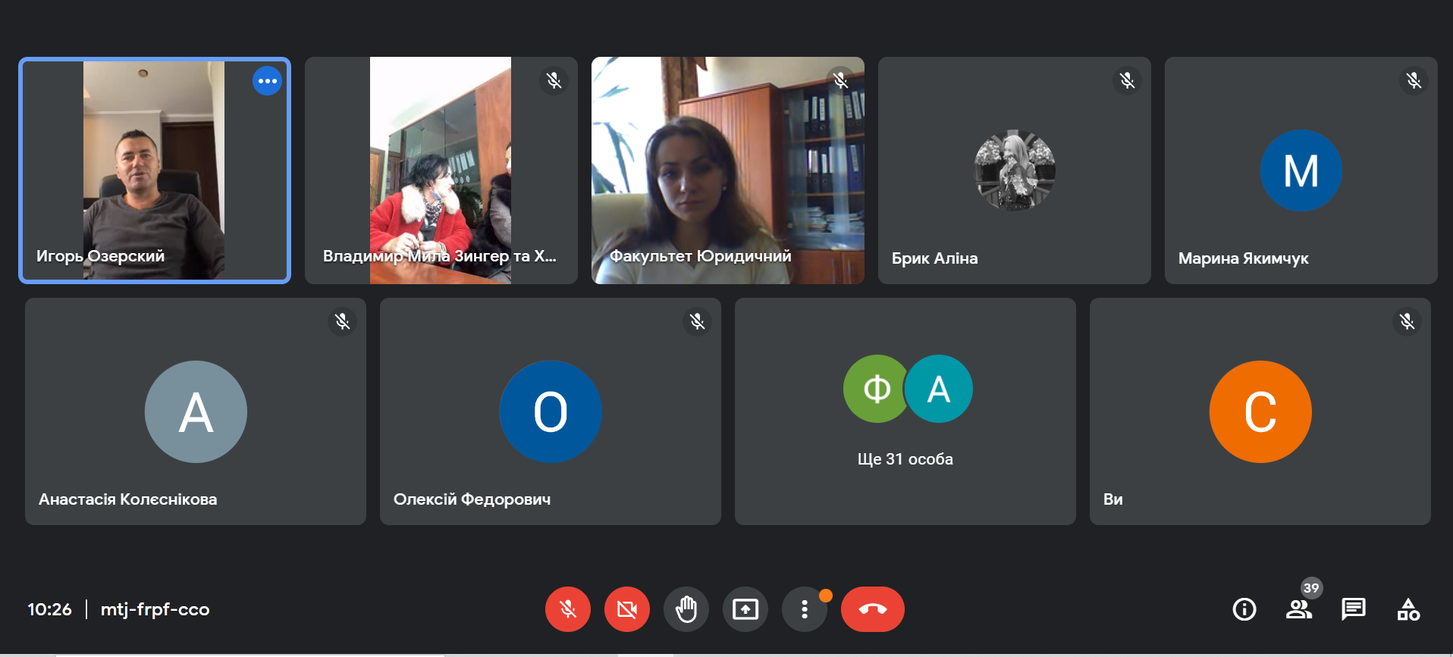Open tile options on Игорь Озерский video
Viewport: 1453px width, 657px height.
pos(267,81)
